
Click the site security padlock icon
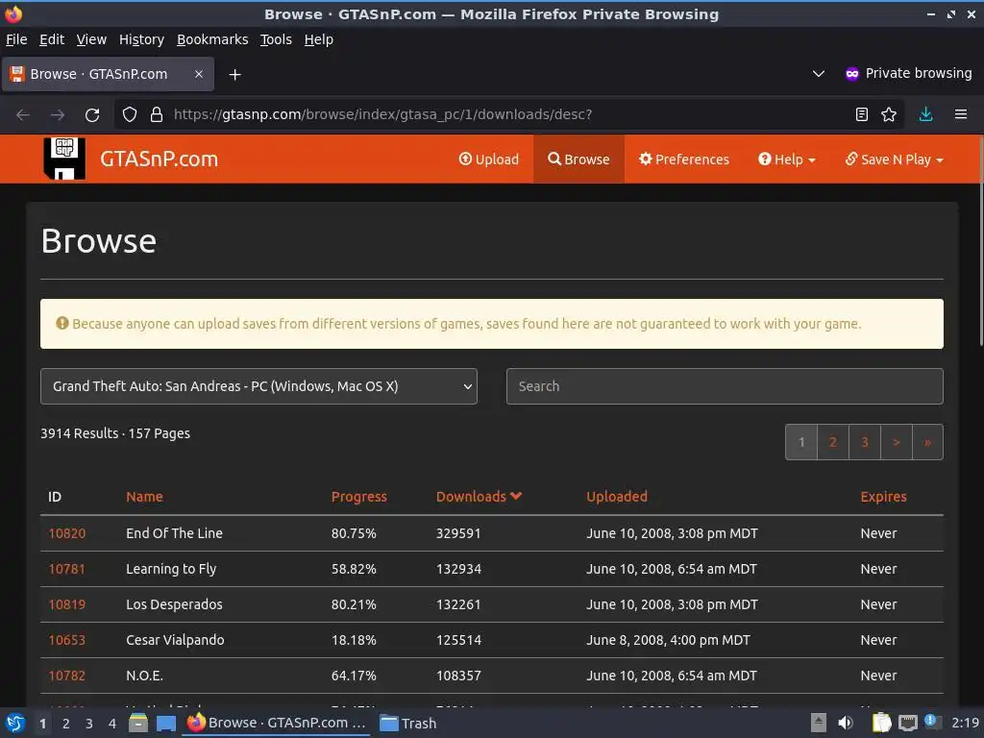pos(157,115)
